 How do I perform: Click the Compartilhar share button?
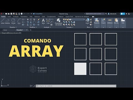click(x=38, y=14)
